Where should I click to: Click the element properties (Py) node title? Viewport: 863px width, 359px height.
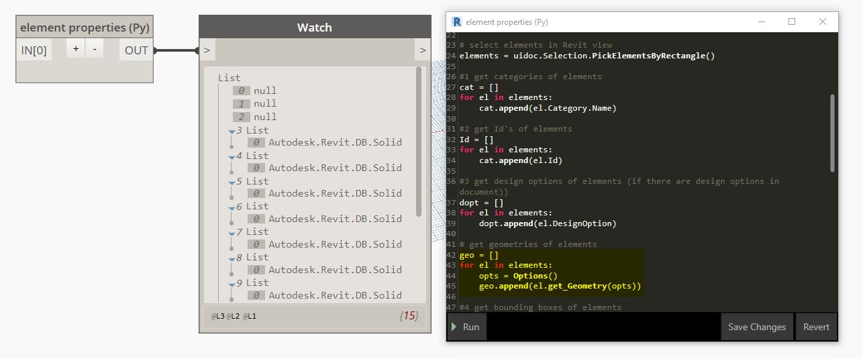(x=85, y=28)
